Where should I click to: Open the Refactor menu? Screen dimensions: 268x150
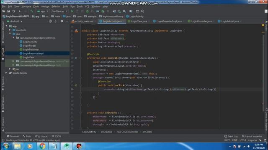point(56,7)
